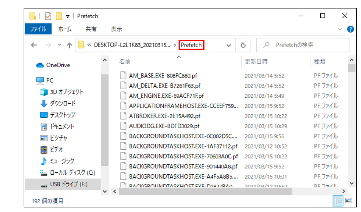Image resolution: width=361 pixels, height=212 pixels.
Task: Select file AM_BASE.EXE-808FC880.pf
Action: pyautogui.click(x=163, y=76)
